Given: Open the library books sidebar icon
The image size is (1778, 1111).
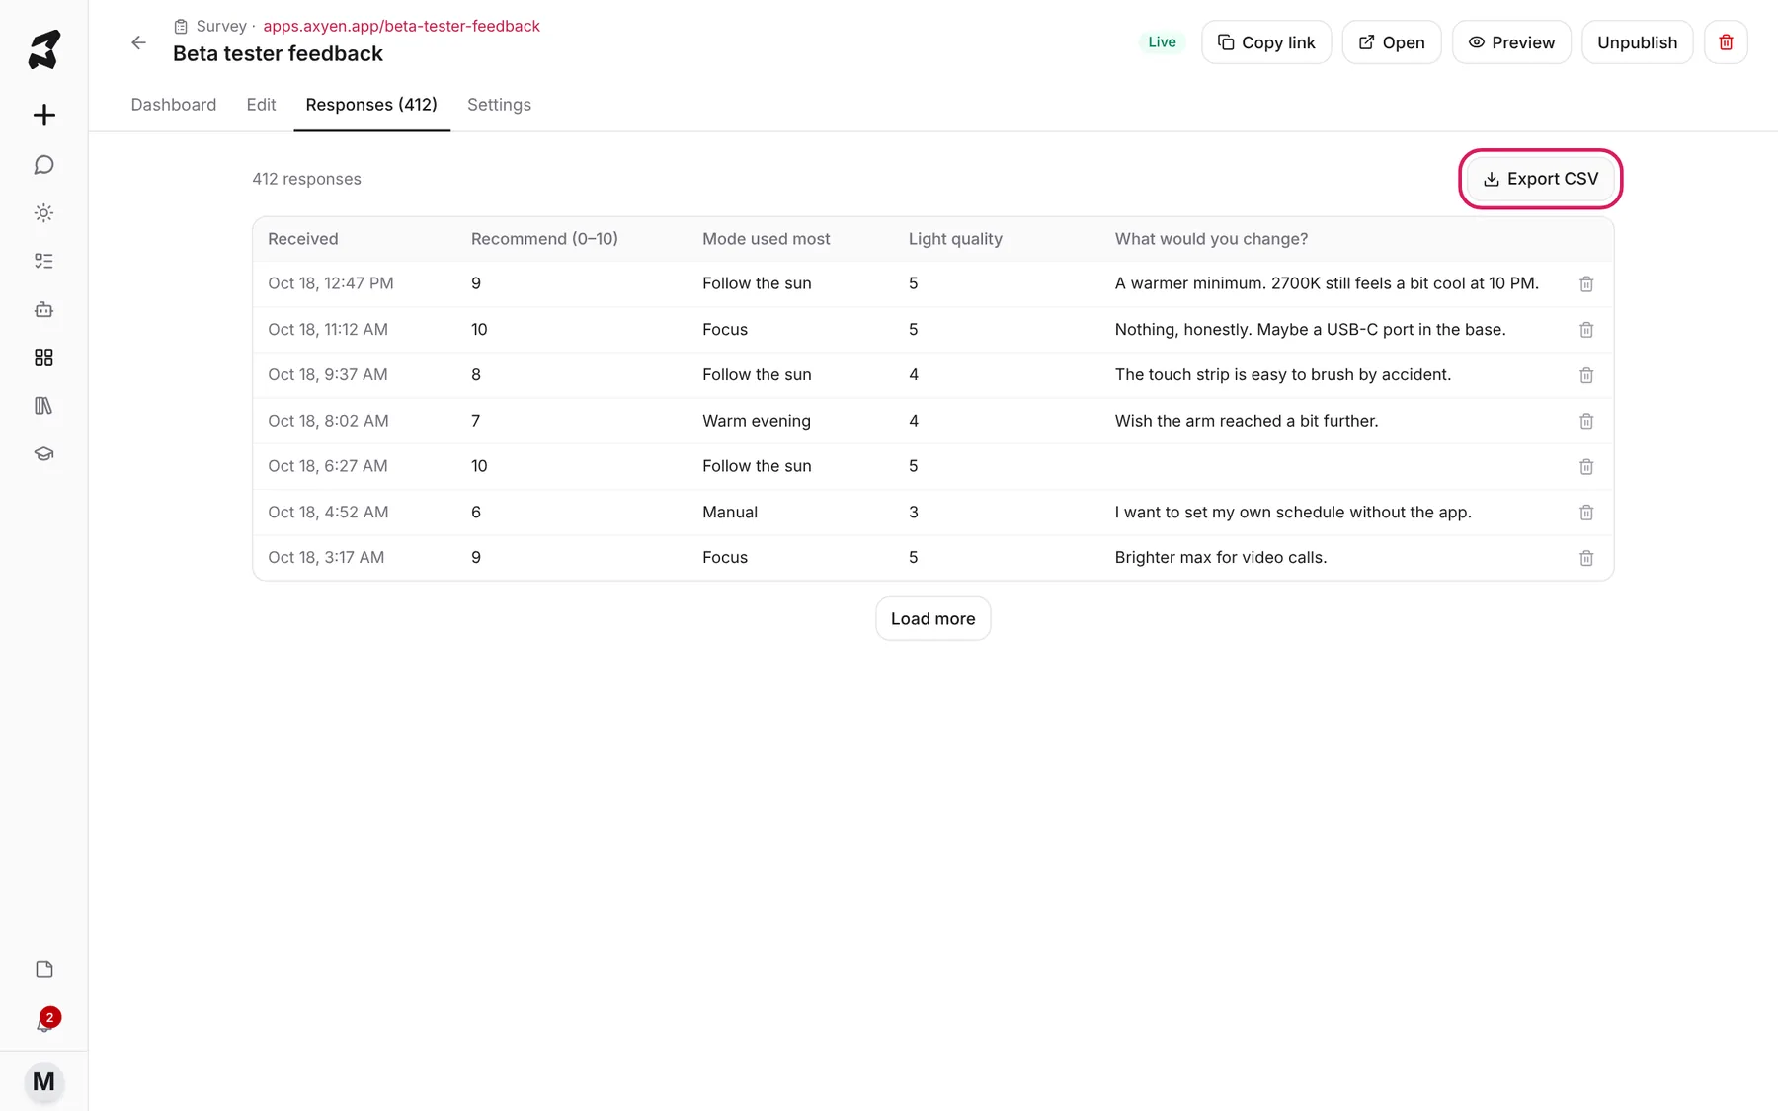Looking at the screenshot, I should point(43,406).
